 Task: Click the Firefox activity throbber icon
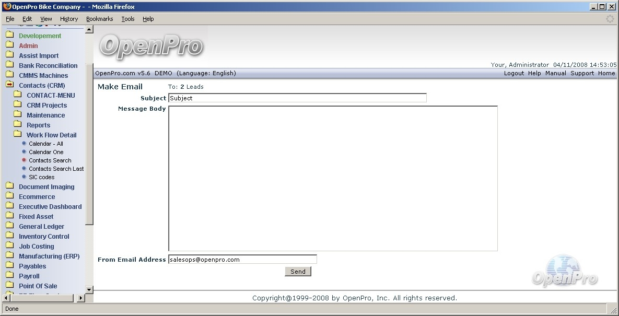click(x=610, y=19)
